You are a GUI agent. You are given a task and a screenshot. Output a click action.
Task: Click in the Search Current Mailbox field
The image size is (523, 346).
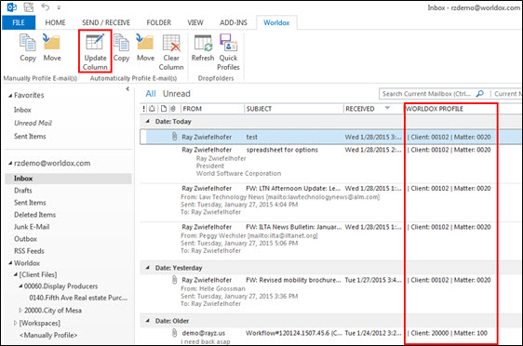coord(427,94)
